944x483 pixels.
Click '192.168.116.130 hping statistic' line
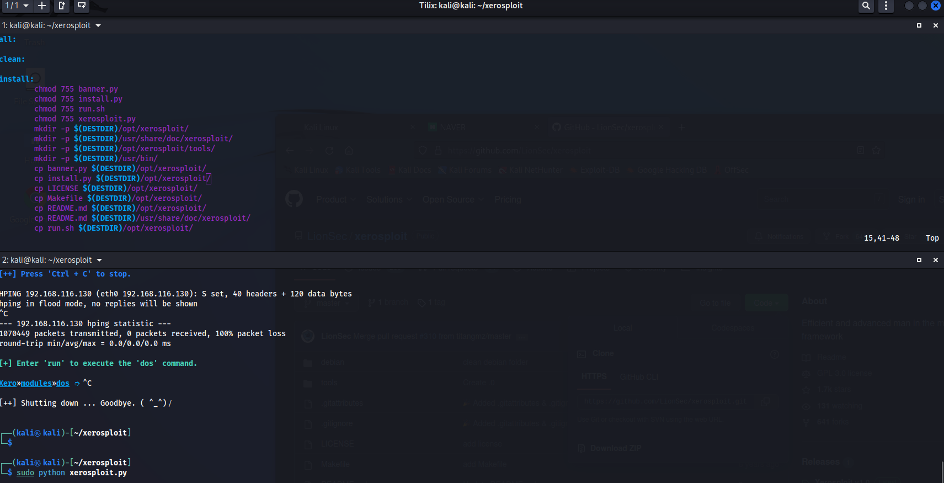point(86,323)
